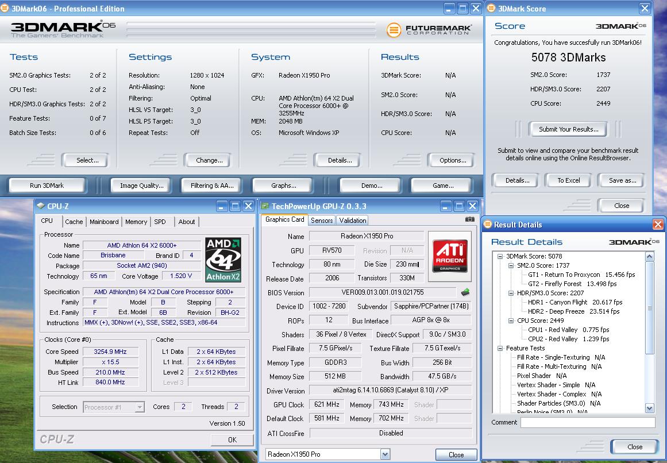This screenshot has width=667, height=463.
Task: Open the Mainboard tab in CPU-Z
Action: 104,222
